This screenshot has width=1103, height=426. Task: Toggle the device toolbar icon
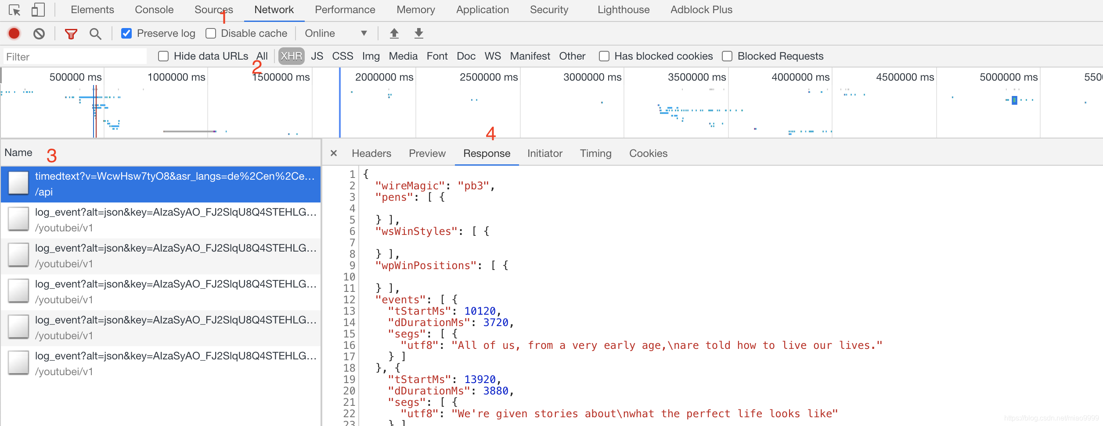pos(38,10)
